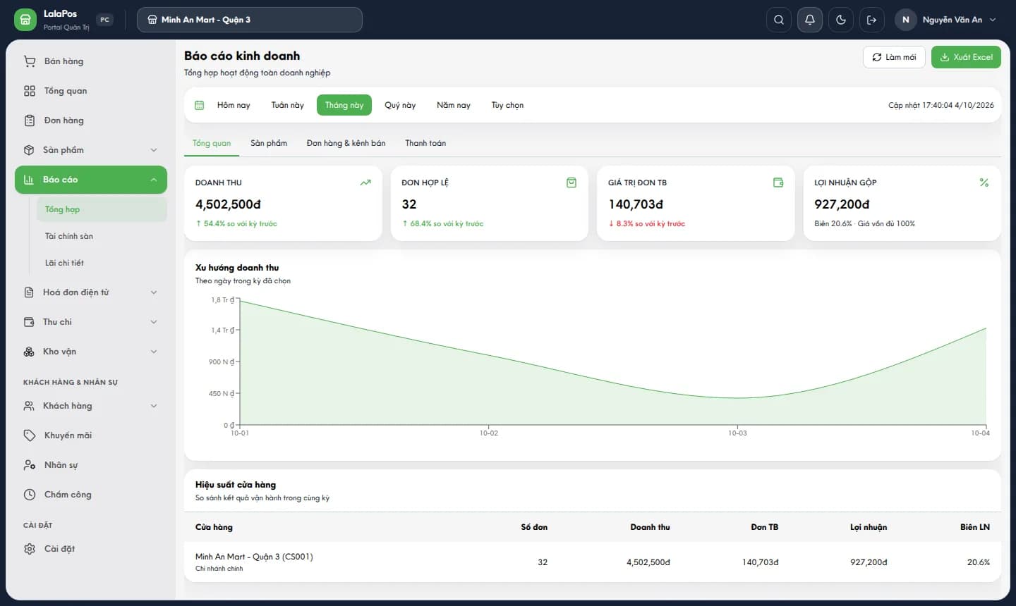Collapse the Báo cáo sidebar menu
Image resolution: width=1016 pixels, height=606 pixels.
91,180
